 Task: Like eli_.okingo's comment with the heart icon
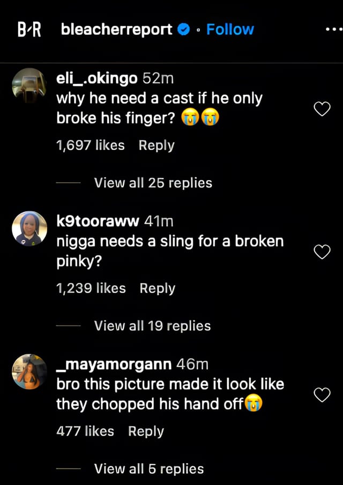(322, 108)
